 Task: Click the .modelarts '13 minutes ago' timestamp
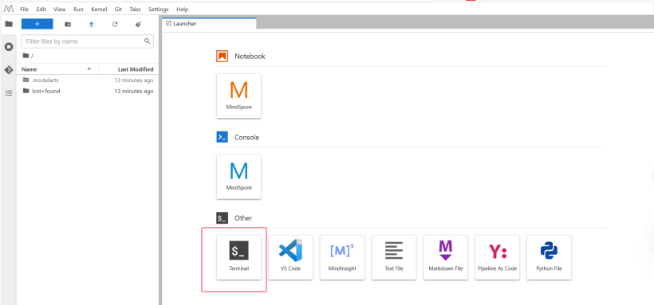(x=134, y=80)
